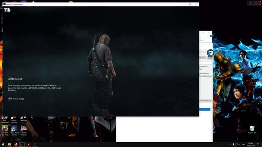Click the Cheat Engine logo Settings icon
262x147 pixels.
point(210,54)
